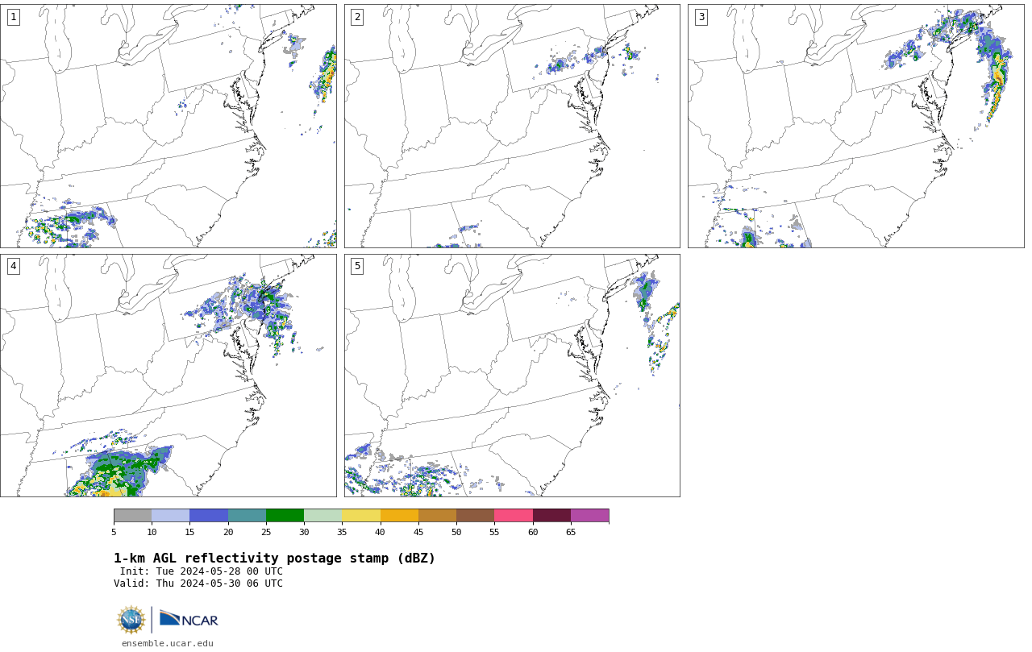
Task: Click the panel number 4 label
Action: pos(13,266)
